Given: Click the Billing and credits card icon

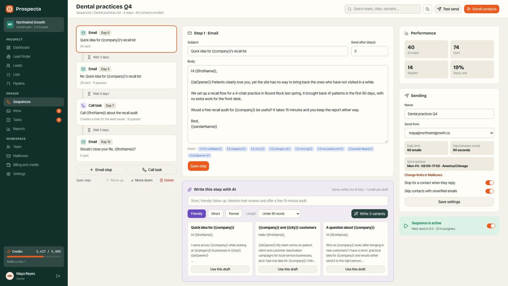Looking at the screenshot, I should coord(9,165).
